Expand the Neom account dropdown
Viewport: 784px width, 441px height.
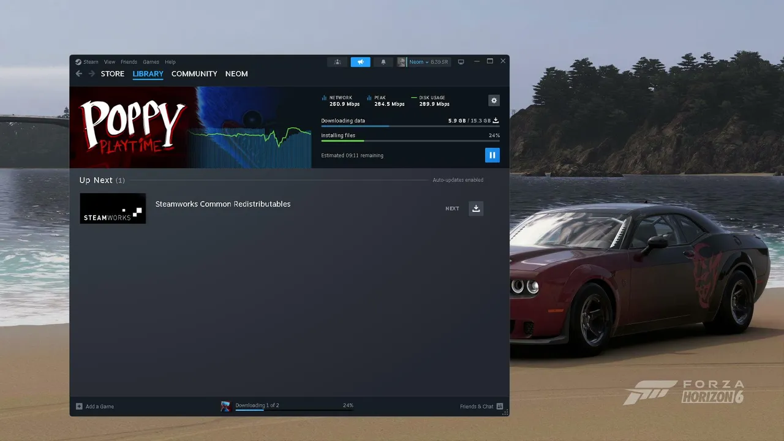419,62
